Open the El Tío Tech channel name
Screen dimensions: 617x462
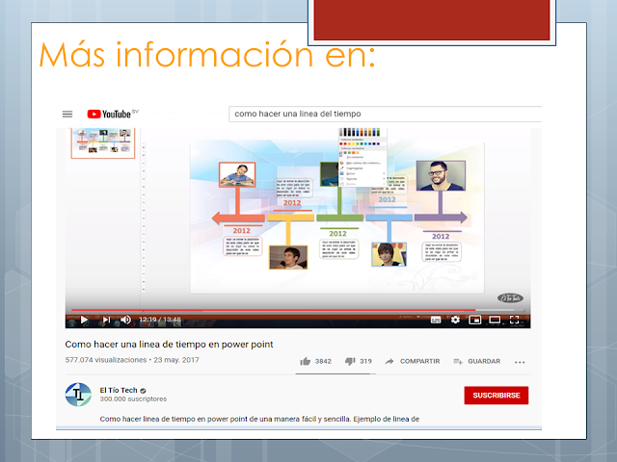coord(119,390)
